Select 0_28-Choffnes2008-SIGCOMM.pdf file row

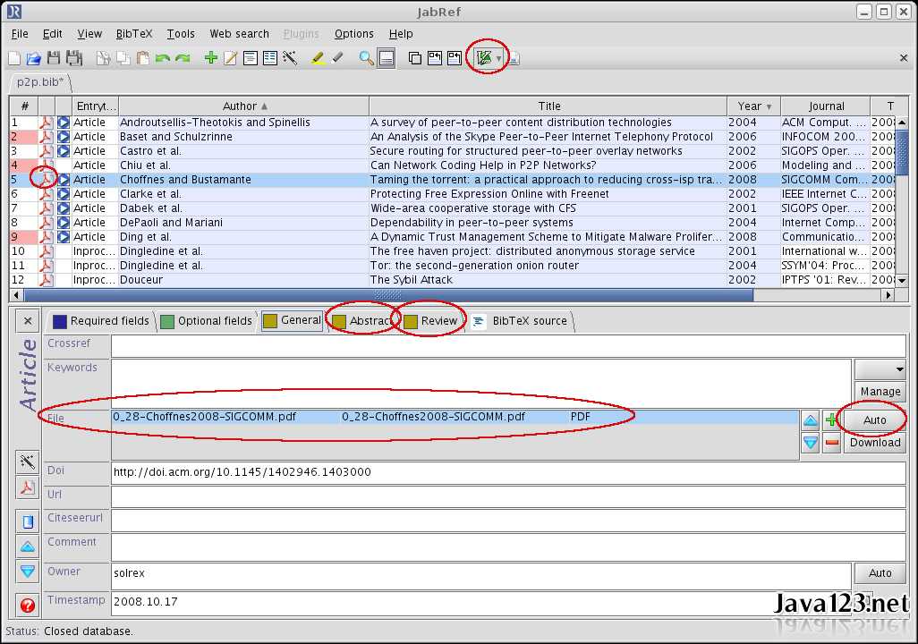(x=455, y=417)
